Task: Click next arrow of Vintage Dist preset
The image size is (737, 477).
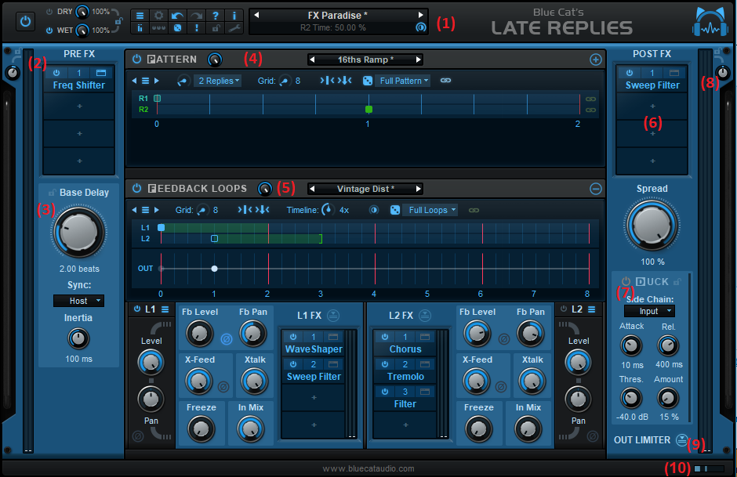Action: click(418, 189)
